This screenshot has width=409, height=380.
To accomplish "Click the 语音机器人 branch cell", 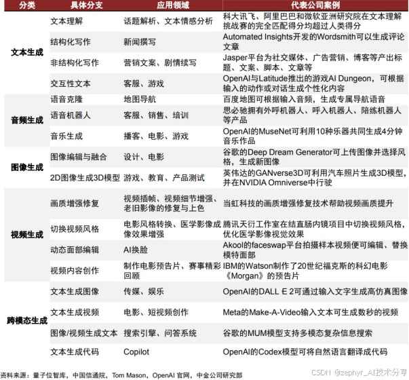I will coord(71,115).
